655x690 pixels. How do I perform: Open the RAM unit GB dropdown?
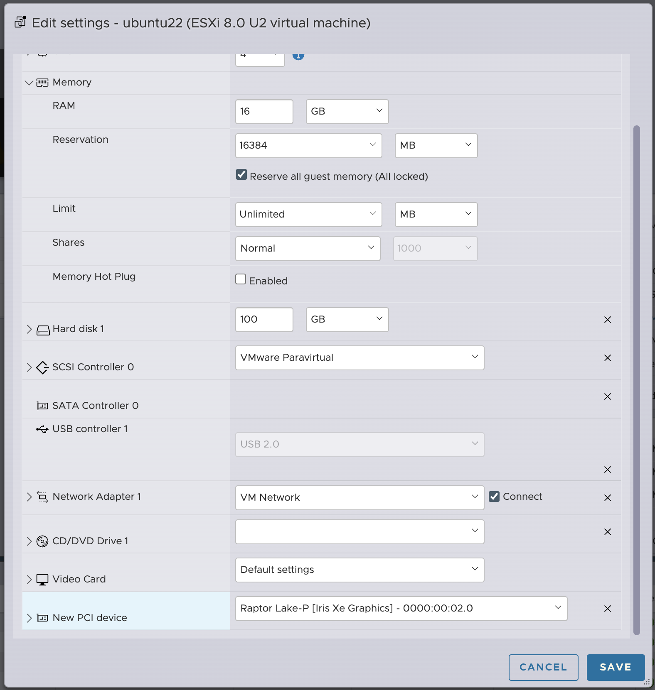tap(347, 112)
